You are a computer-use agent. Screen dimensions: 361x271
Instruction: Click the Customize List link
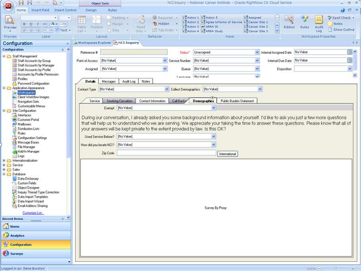(x=33, y=213)
